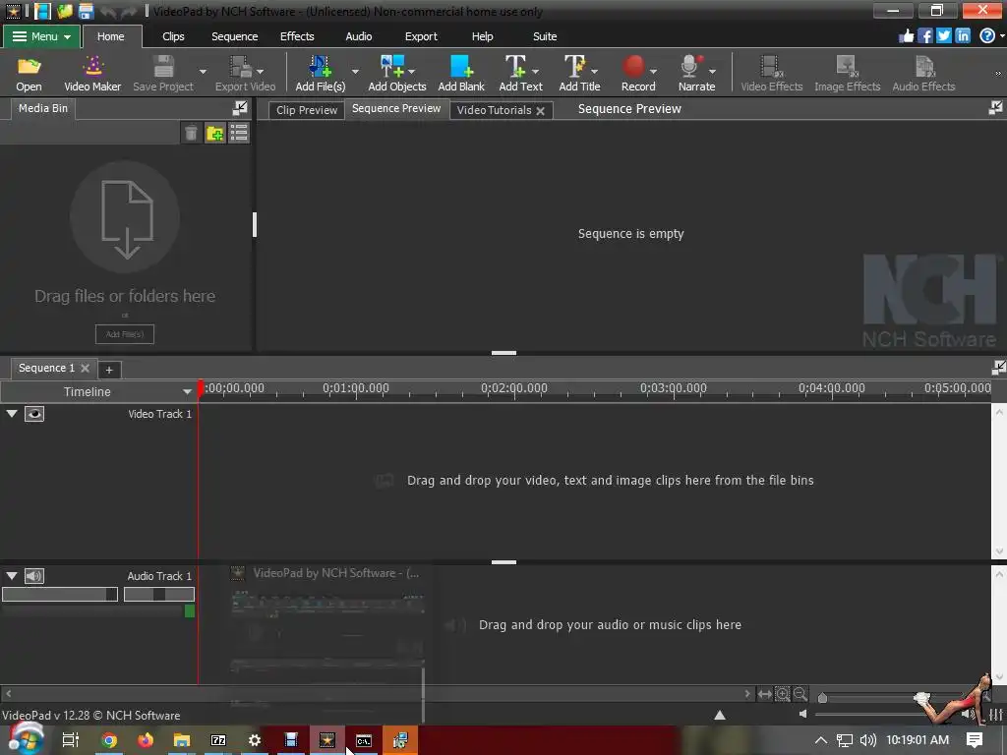Open the Effects ribbon tab
Screen dimensions: 1007x755
tap(297, 36)
